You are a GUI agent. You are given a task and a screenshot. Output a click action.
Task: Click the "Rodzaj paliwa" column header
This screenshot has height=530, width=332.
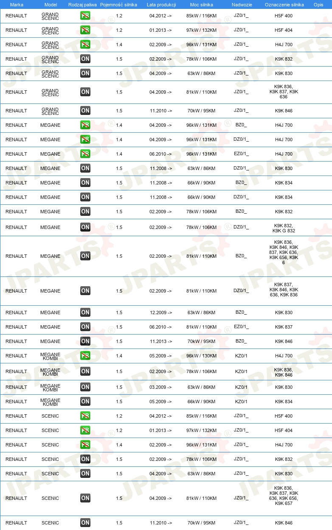83,5
